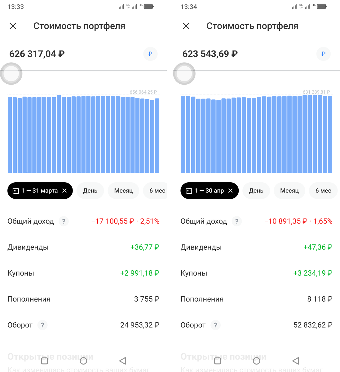The height and width of the screenshot is (372, 340).
Task: Open the calendar icon in the April date chip
Action: pos(189,191)
